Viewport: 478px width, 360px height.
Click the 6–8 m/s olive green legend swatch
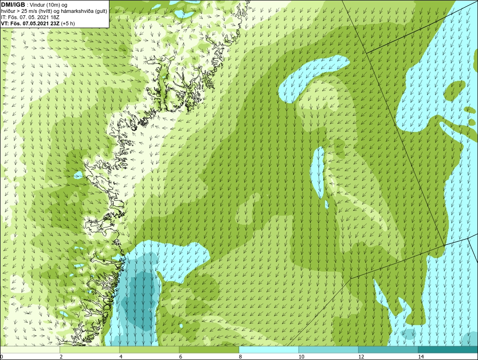(x=209, y=349)
